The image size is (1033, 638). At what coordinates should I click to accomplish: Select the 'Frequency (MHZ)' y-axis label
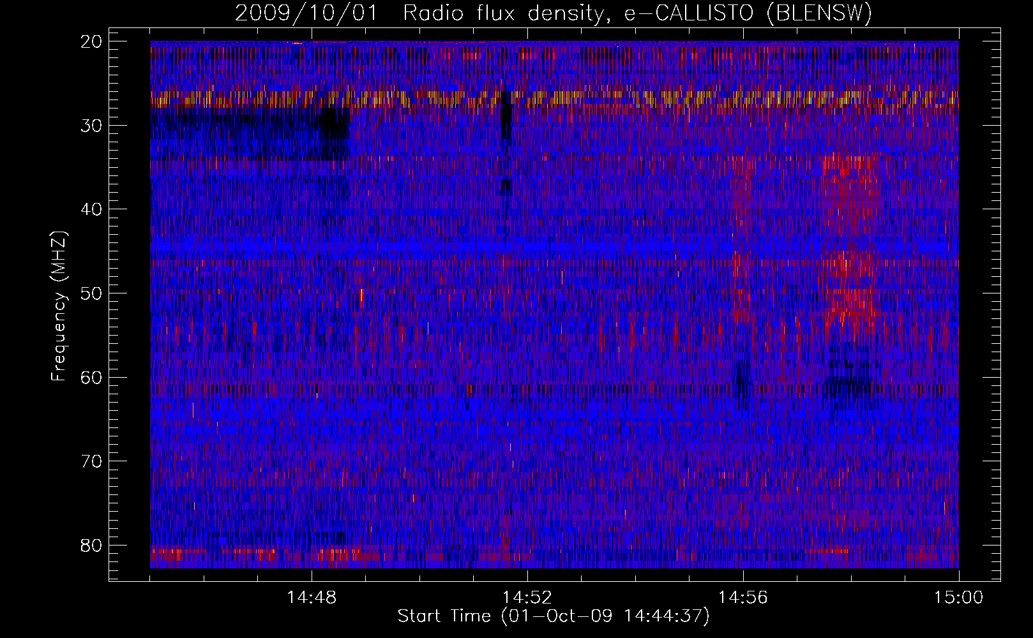59,306
